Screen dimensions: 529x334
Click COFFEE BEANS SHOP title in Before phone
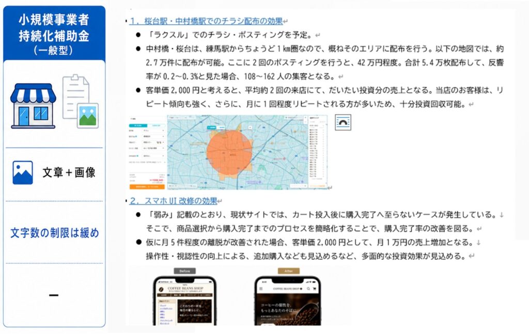tap(185, 289)
